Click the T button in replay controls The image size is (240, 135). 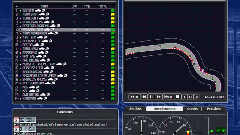[184, 97]
